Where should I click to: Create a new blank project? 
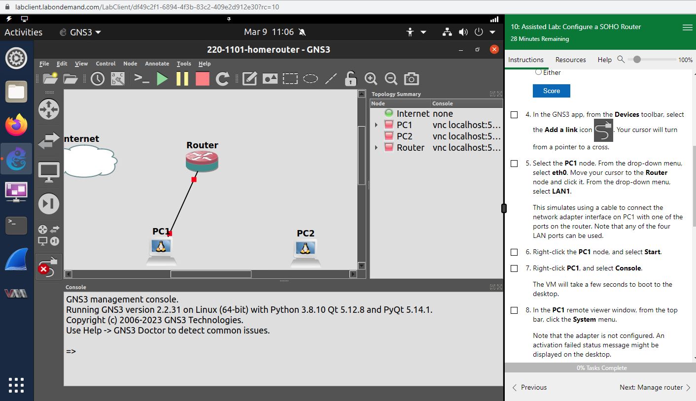[x=50, y=79]
